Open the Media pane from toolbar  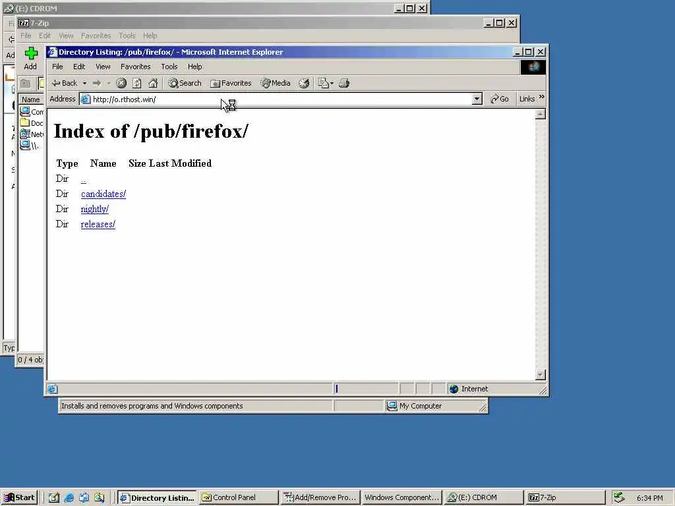coord(276,83)
